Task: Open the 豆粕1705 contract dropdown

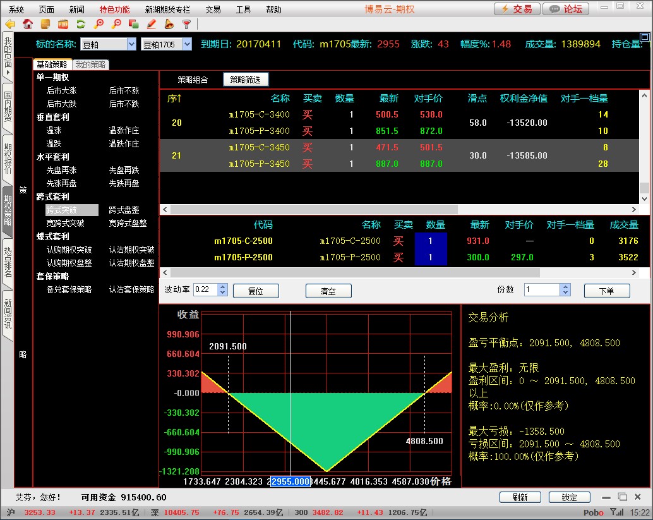Action: click(187, 44)
